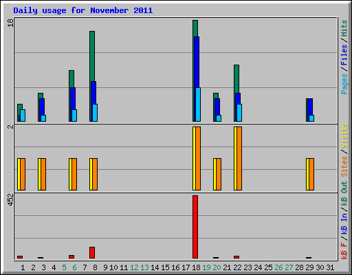Select the cyan Pages bar for day 1
This screenshot has width=352, height=275.
[23, 115]
